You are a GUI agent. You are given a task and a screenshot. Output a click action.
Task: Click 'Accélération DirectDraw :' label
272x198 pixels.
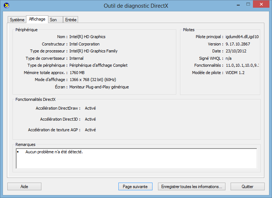(58, 108)
